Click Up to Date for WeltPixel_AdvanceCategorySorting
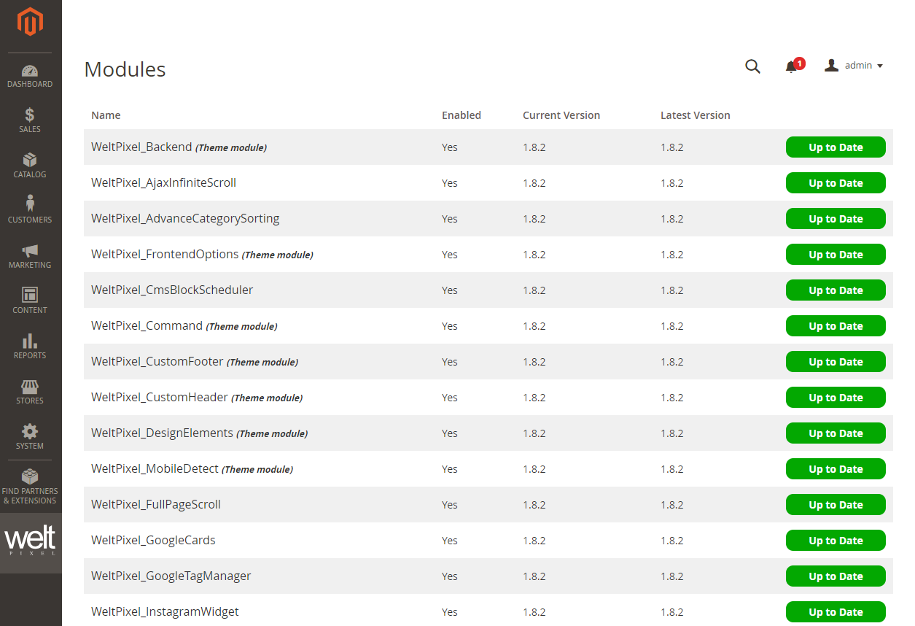This screenshot has height=626, width=915. pos(836,219)
